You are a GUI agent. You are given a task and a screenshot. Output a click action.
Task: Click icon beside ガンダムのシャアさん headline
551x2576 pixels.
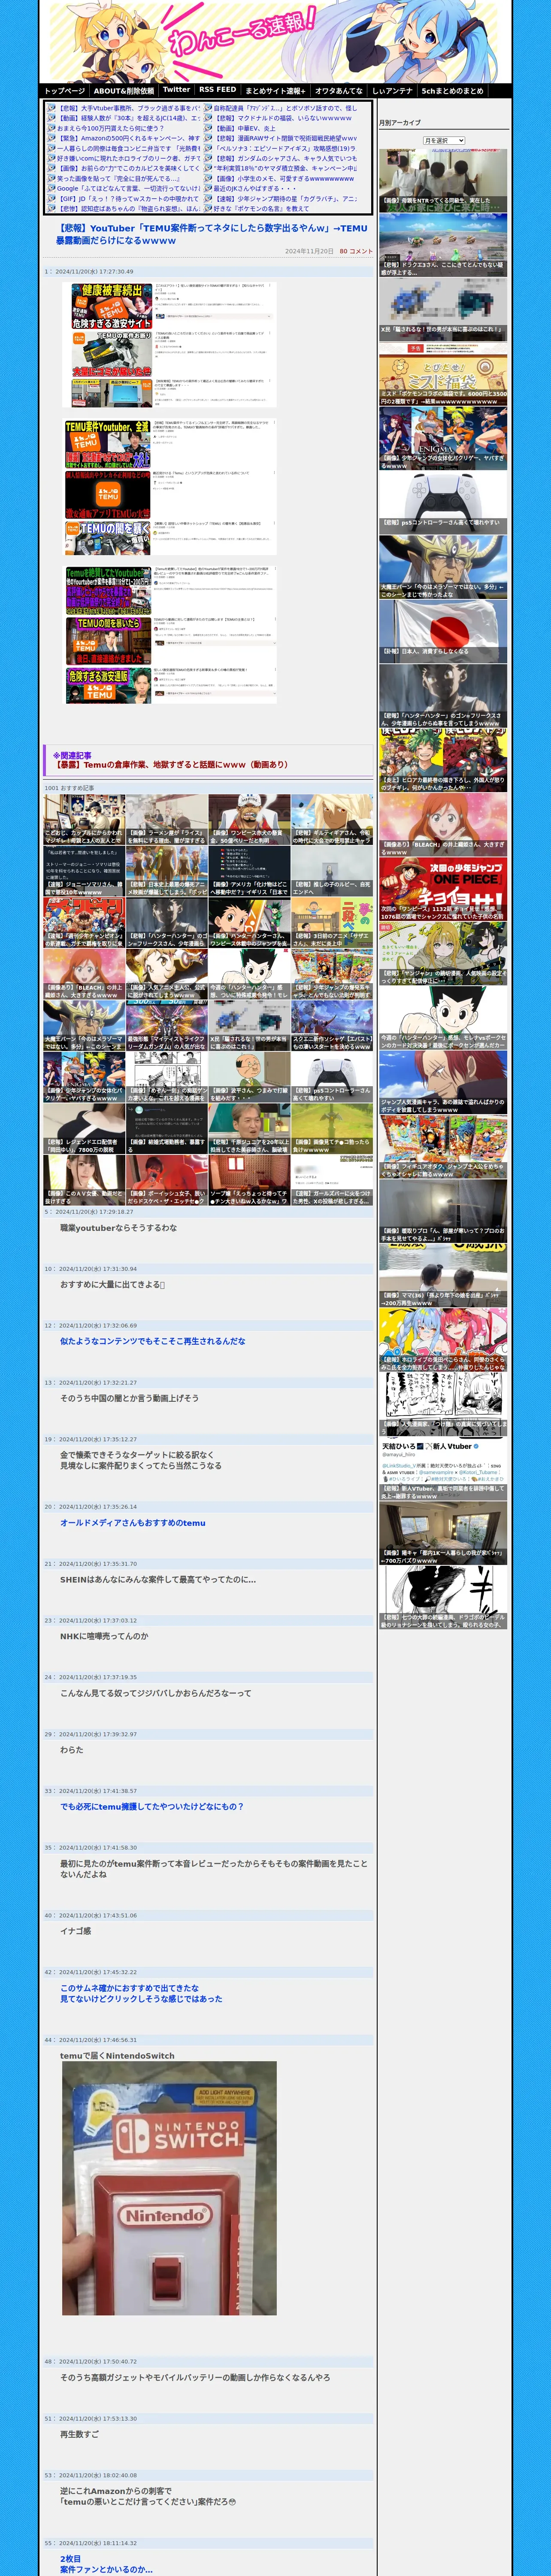click(208, 158)
